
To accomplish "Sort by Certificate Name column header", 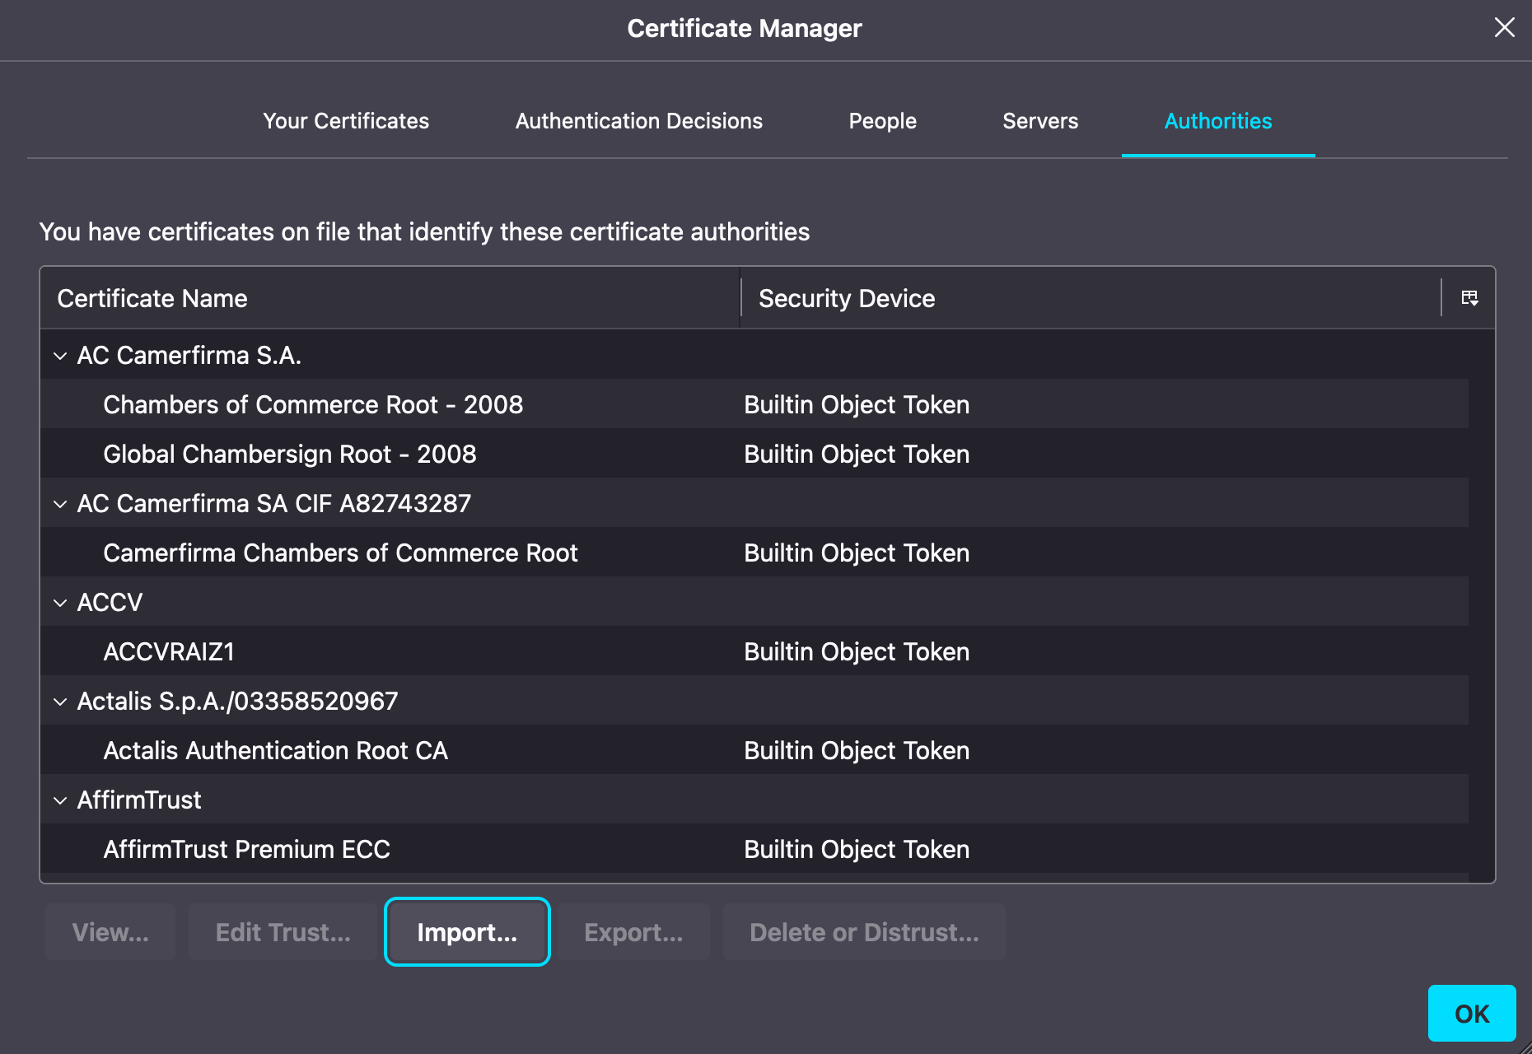I will tap(389, 298).
